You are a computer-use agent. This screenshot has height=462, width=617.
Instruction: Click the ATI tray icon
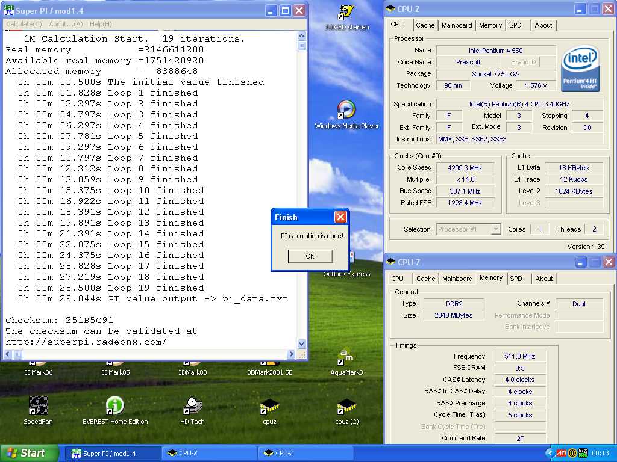click(561, 453)
